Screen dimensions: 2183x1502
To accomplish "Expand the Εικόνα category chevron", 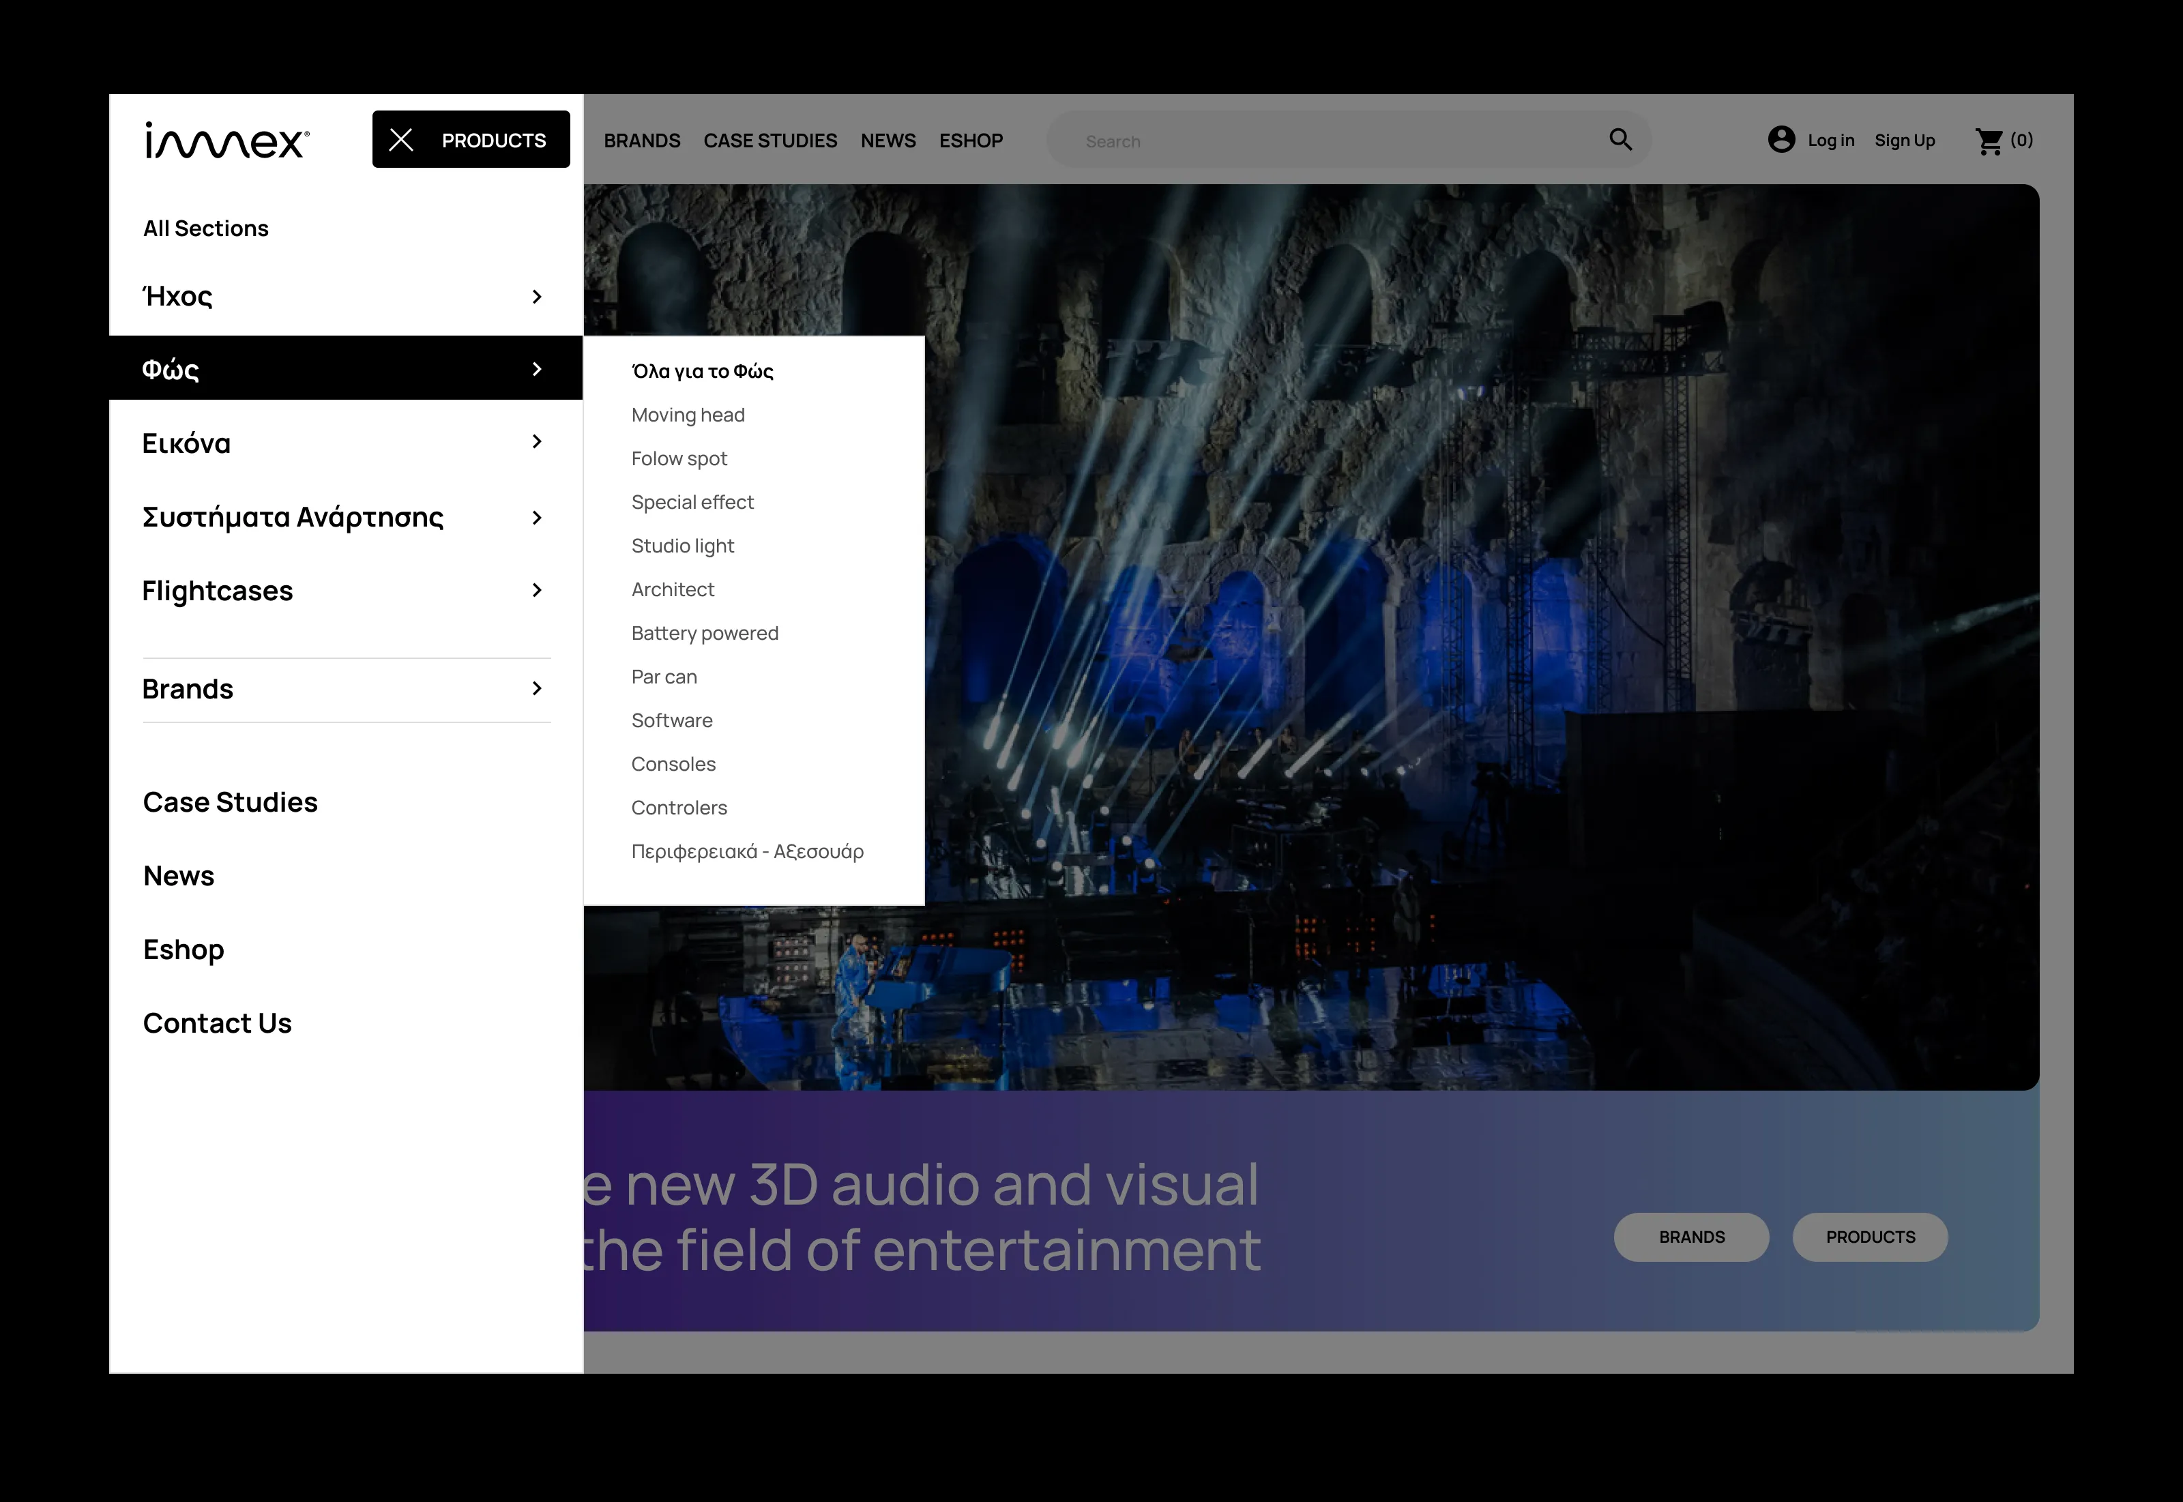I will [x=538, y=441].
